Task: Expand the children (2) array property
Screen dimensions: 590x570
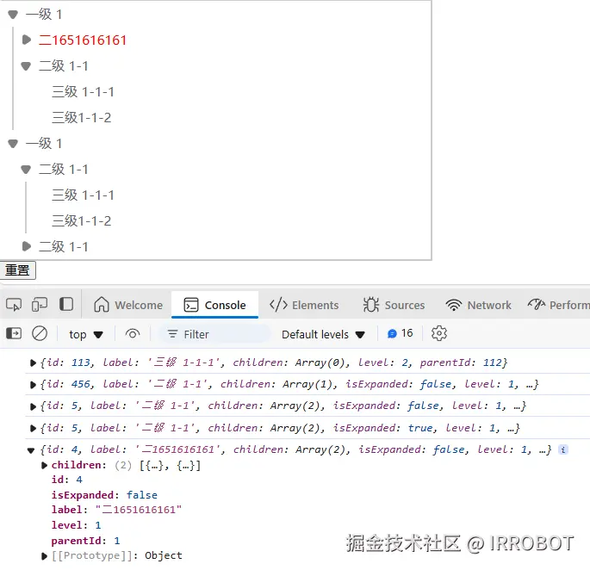Action: click(44, 466)
